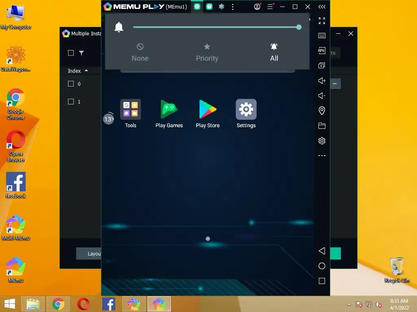This screenshot has height=312, width=417.
Task: Open Recycle Bin desktop icon
Action: point(397,270)
